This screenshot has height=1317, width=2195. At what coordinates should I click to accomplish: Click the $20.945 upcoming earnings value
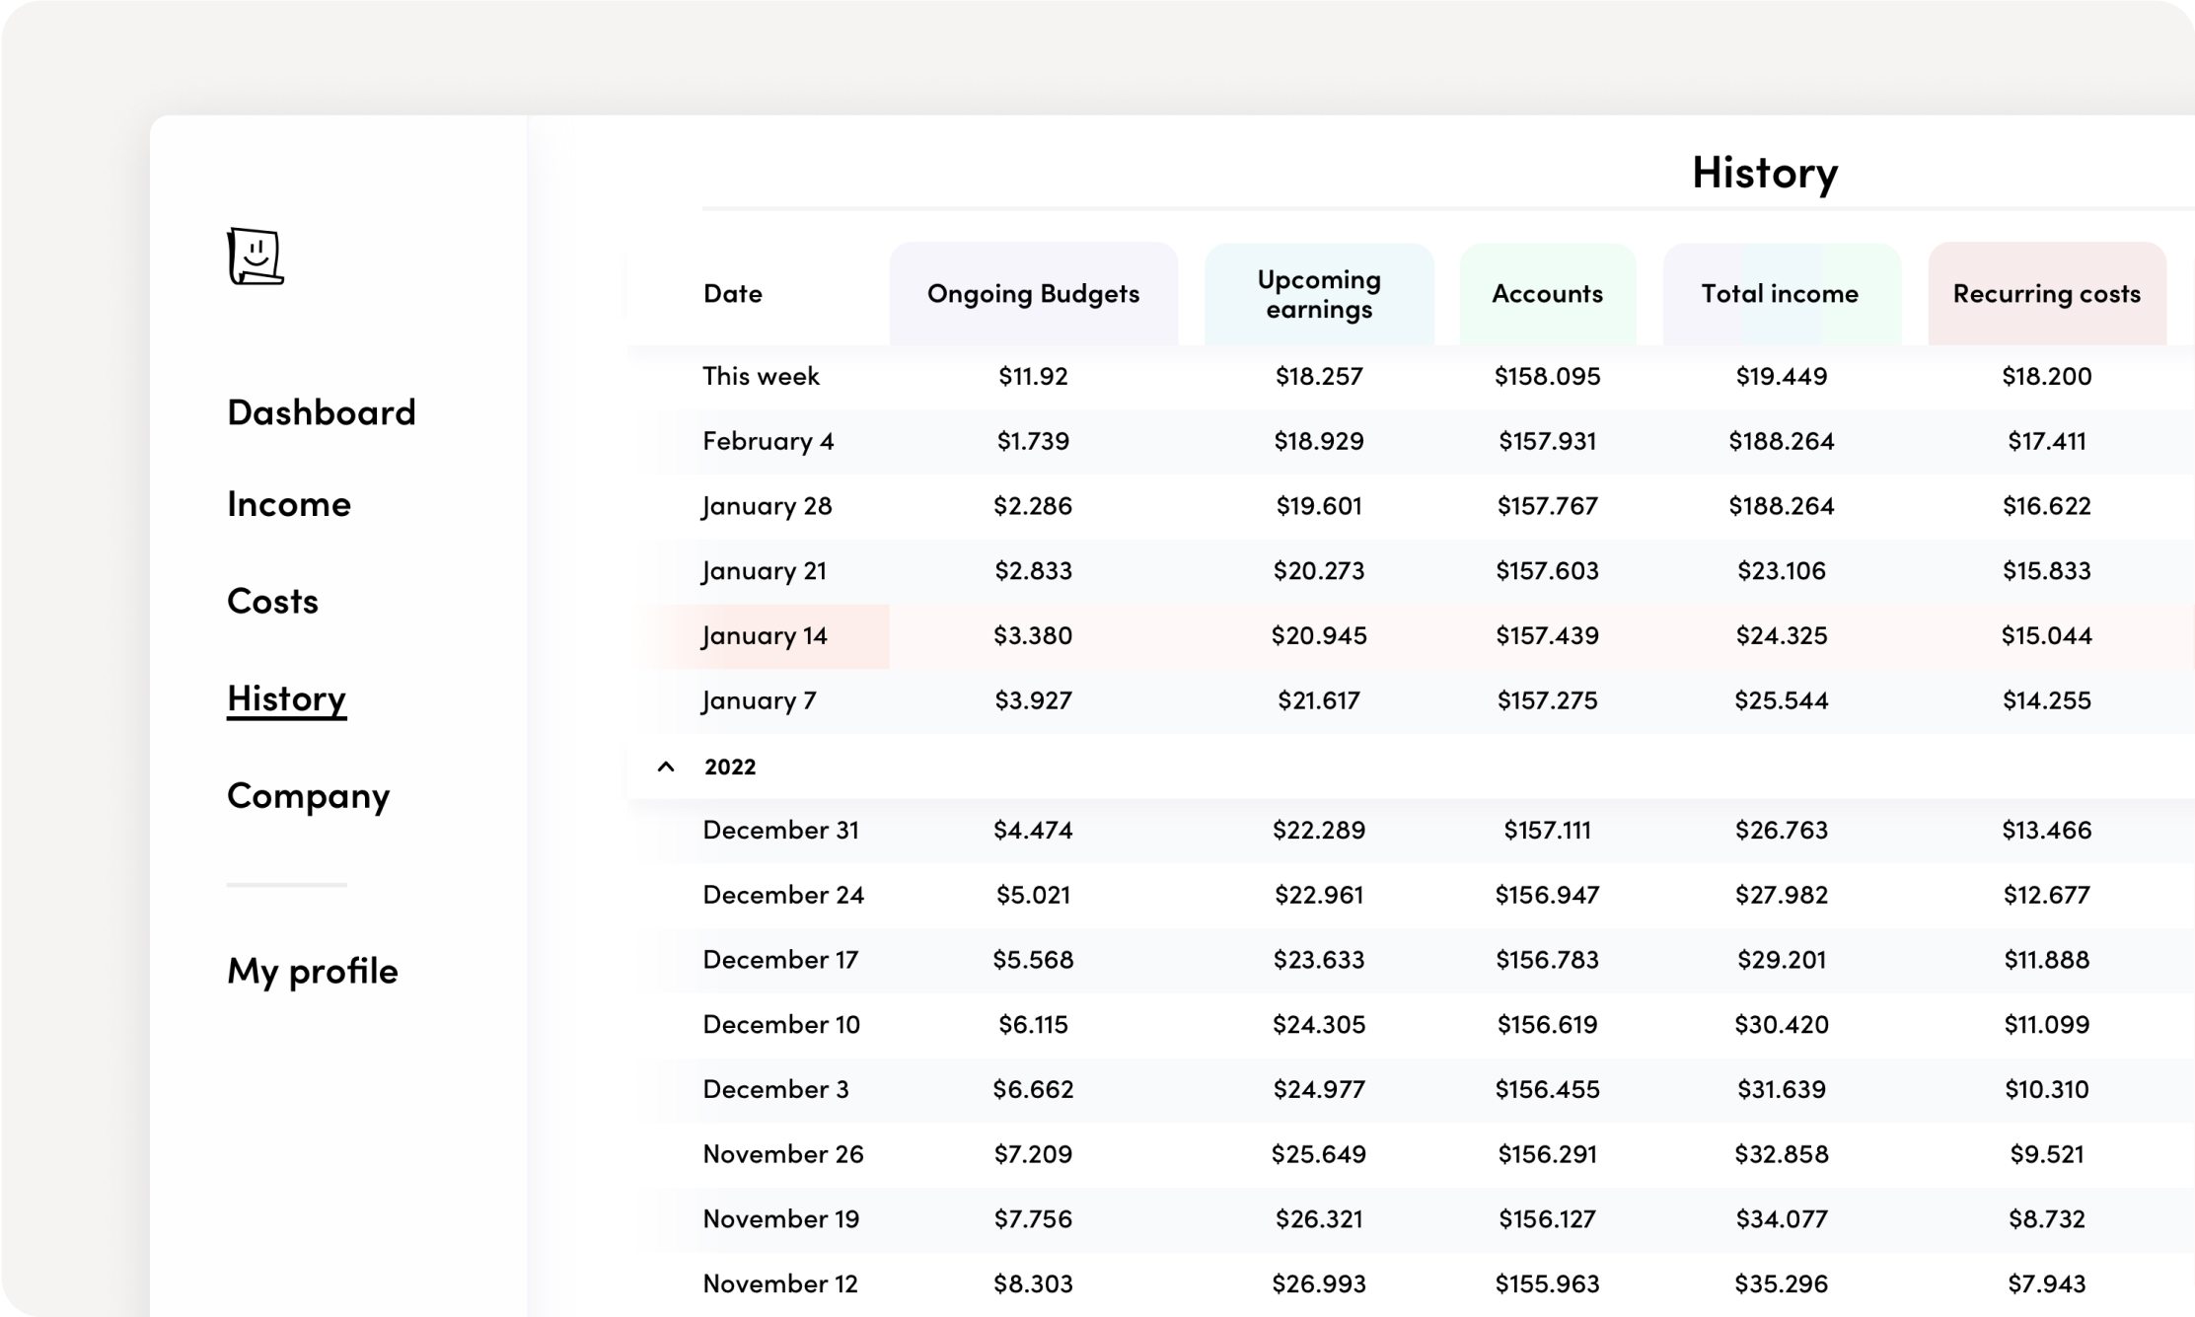click(1319, 635)
